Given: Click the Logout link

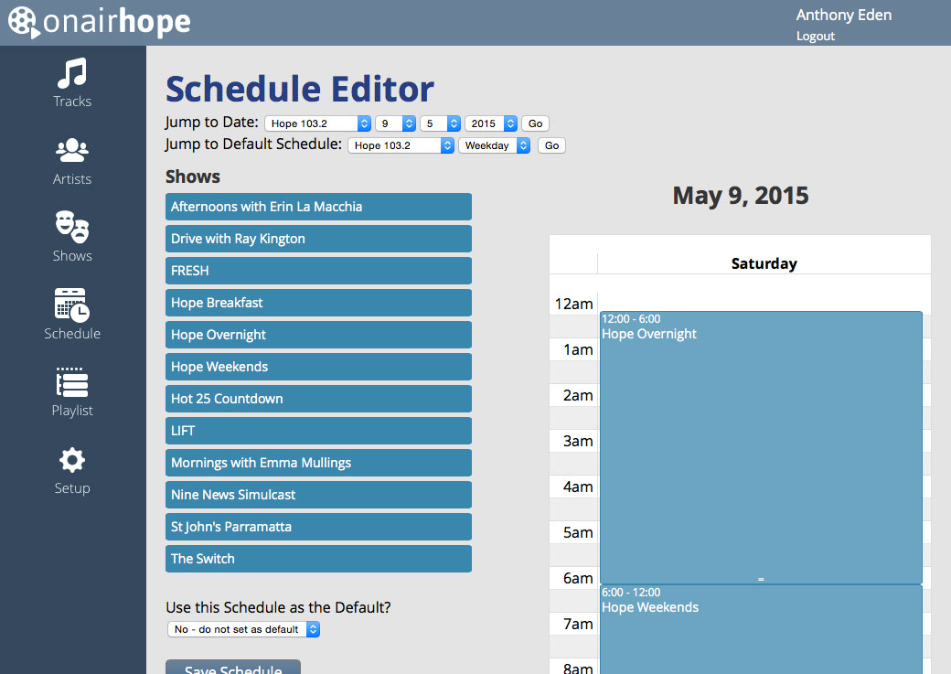Looking at the screenshot, I should tap(815, 37).
